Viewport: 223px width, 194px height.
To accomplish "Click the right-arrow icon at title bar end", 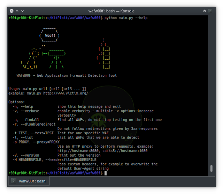I will (x=210, y=11).
